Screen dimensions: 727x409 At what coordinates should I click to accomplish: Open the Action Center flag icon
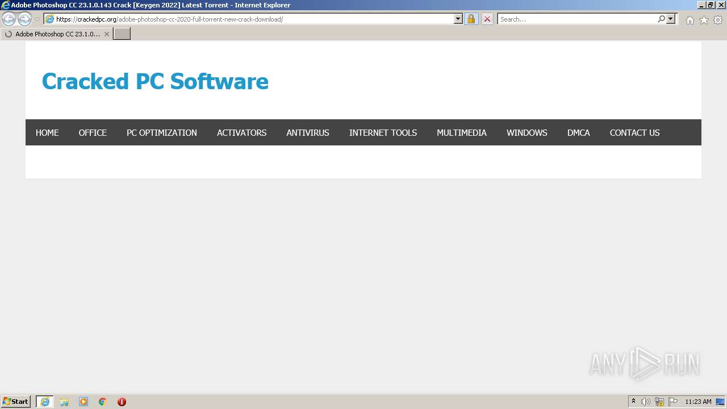pyautogui.click(x=673, y=402)
